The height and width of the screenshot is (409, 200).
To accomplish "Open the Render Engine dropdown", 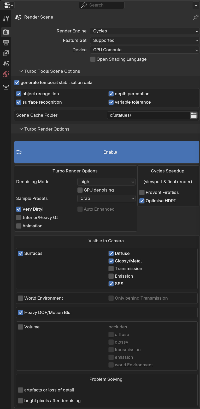I will pyautogui.click(x=145, y=31).
